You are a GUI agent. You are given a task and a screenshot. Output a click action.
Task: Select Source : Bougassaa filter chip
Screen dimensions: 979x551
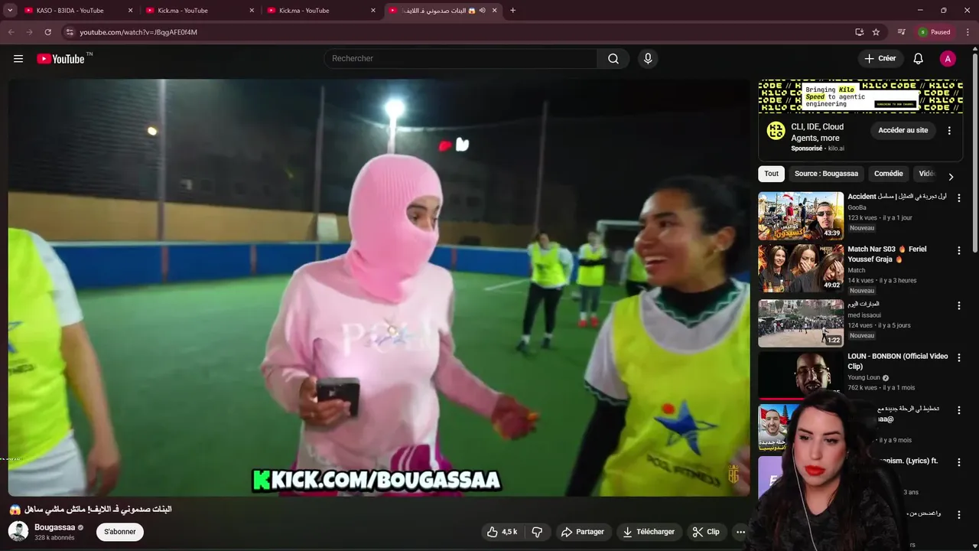[x=826, y=174]
